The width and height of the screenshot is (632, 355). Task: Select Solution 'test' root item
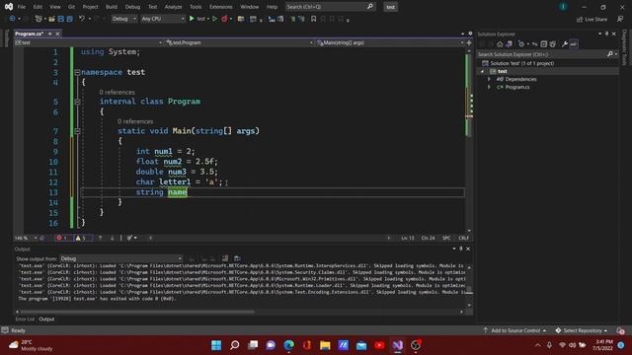[x=521, y=63]
